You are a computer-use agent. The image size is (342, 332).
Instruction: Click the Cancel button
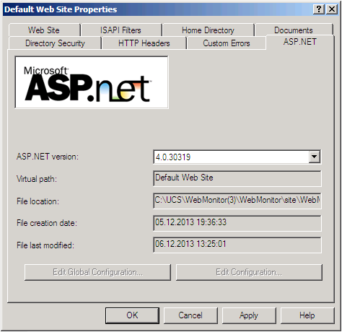click(190, 315)
